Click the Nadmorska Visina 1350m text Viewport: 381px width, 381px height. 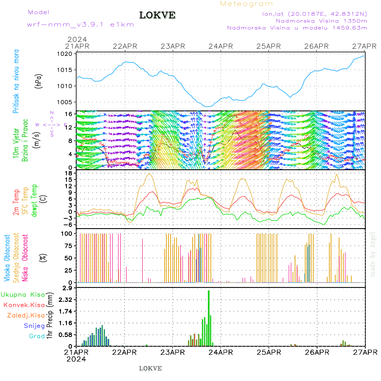click(321, 21)
